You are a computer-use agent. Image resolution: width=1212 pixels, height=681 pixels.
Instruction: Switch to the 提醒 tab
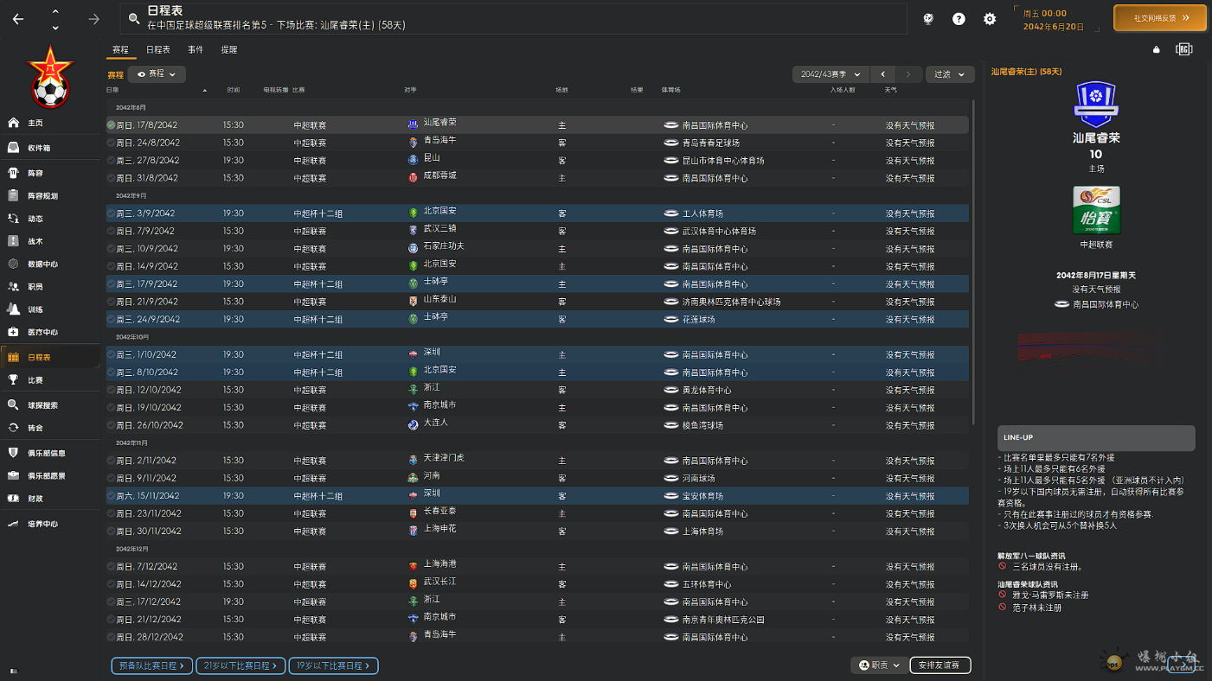click(x=229, y=50)
